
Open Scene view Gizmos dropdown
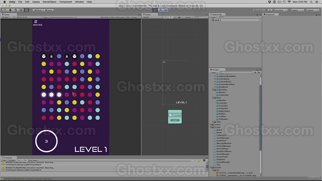click(x=188, y=17)
